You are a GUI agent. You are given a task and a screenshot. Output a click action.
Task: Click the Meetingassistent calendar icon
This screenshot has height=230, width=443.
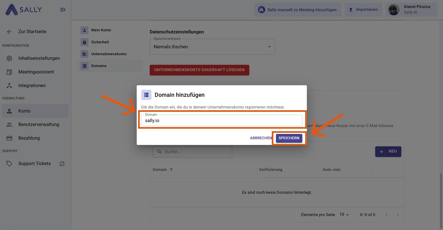9,72
